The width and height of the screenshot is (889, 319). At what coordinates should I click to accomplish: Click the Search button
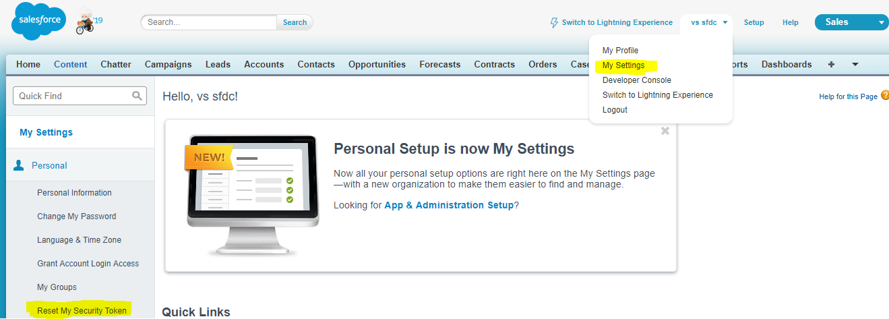pyautogui.click(x=295, y=22)
